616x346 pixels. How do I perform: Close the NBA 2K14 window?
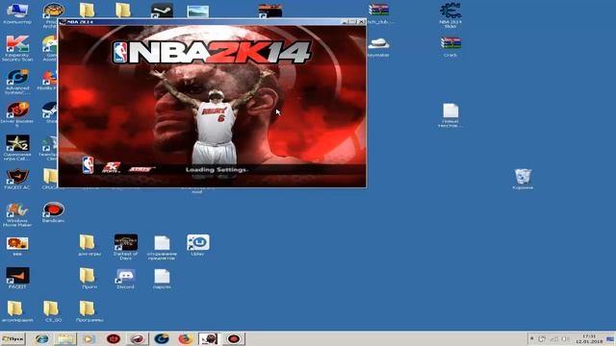coord(362,21)
